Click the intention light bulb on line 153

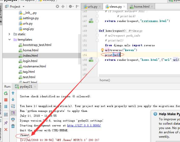(x=102, y=50)
